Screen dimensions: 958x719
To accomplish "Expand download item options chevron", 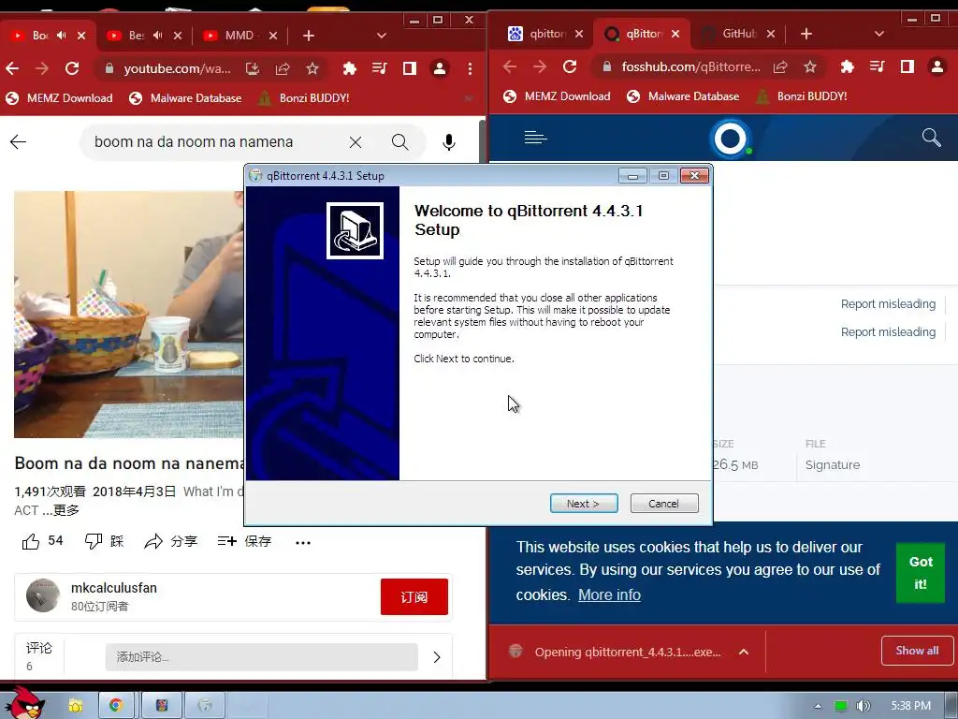I will click(x=744, y=652).
